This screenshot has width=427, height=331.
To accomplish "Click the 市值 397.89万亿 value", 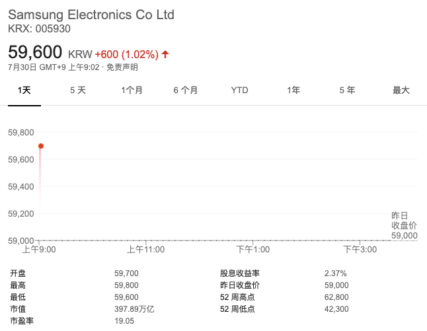I will tap(134, 309).
